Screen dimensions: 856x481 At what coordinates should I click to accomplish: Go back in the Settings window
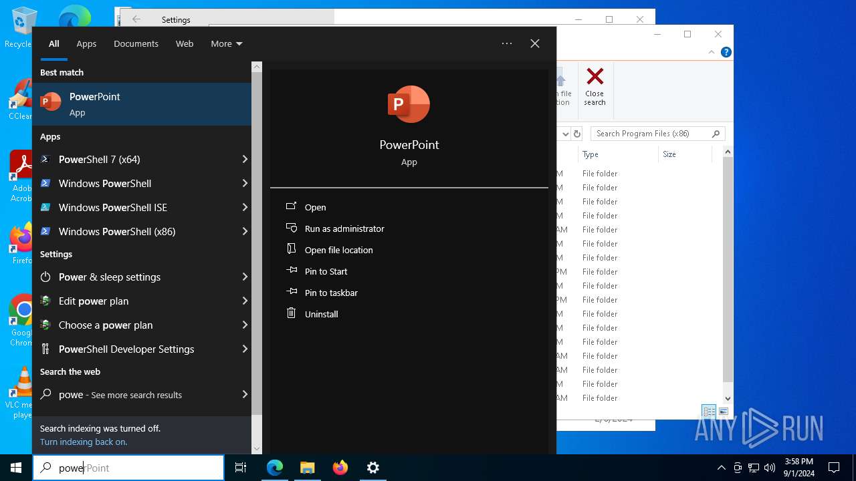[136, 19]
